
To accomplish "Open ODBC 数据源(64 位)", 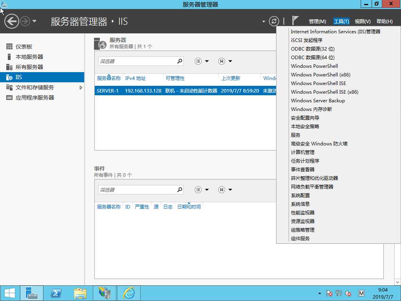I will tap(312, 58).
